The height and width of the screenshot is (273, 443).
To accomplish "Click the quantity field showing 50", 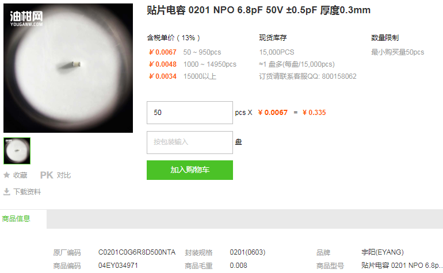I will (190, 113).
